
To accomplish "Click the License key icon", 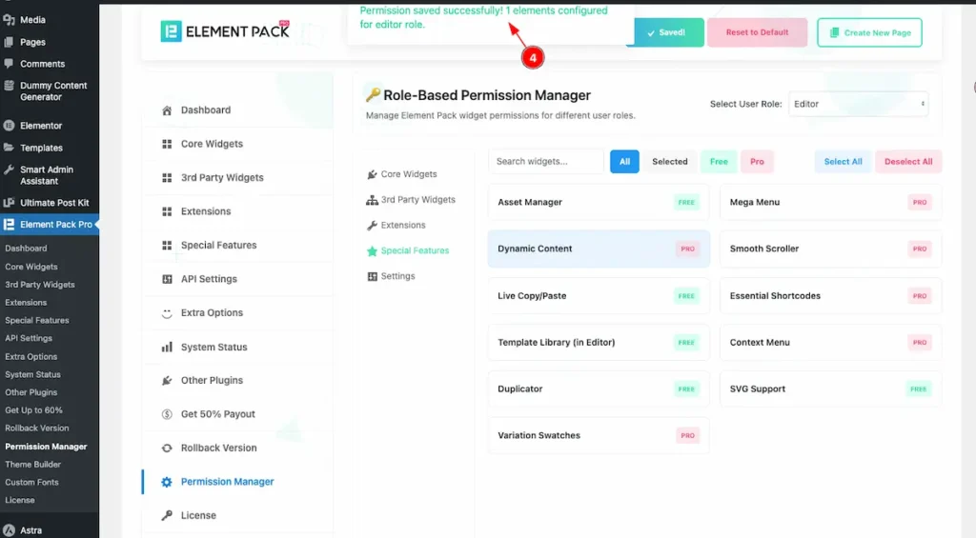I will pyautogui.click(x=167, y=515).
